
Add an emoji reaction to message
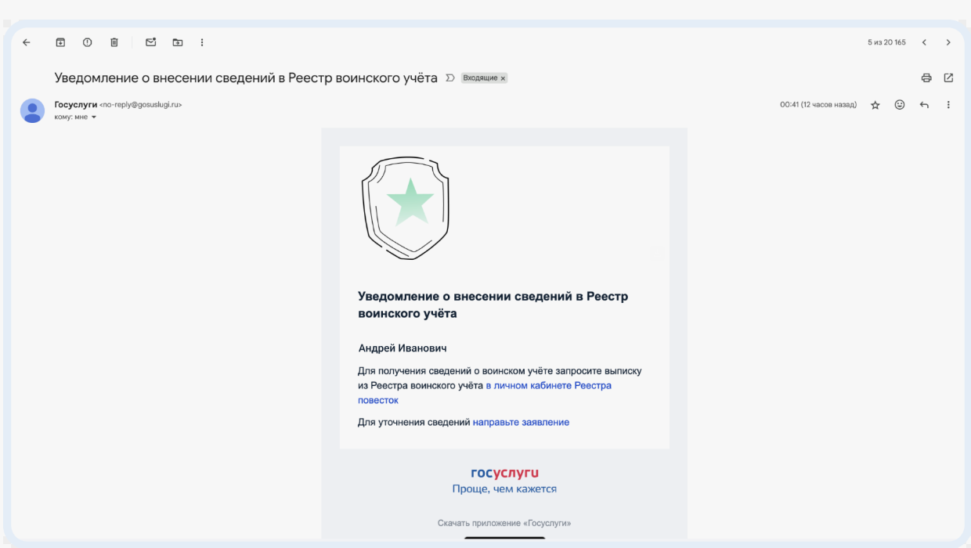pos(900,105)
